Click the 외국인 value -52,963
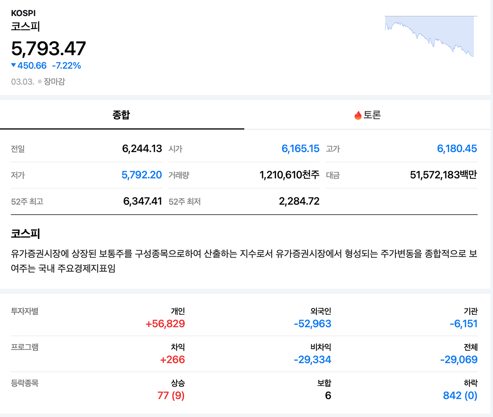 click(x=312, y=324)
